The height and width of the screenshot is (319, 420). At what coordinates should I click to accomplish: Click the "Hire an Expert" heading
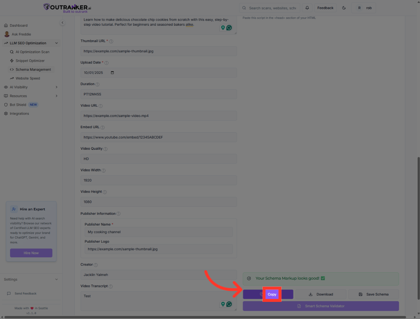click(x=32, y=209)
